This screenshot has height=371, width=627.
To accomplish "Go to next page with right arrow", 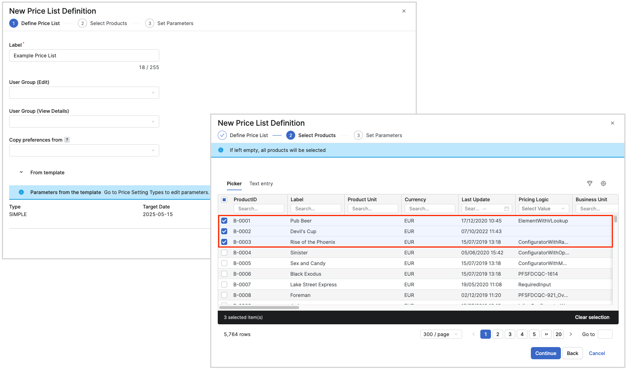I will [570, 334].
